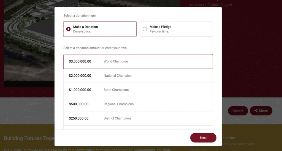282x151 pixels.
Task: Choose the $2,000,000.00 National Champion amount
Action: (x=138, y=76)
